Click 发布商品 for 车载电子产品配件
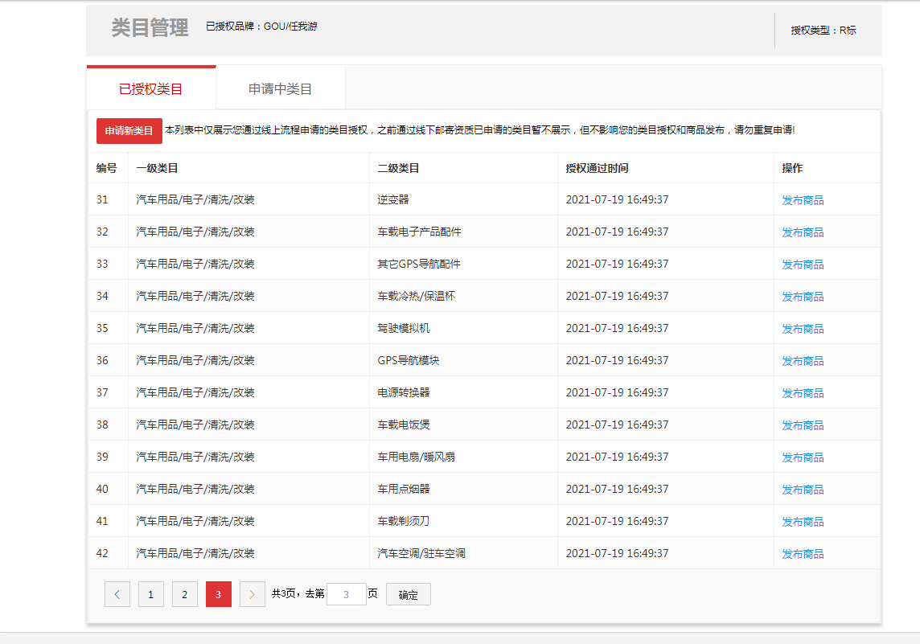Screen dimensions: 920x644 (803, 232)
